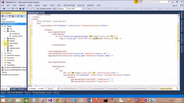Click the Navigate Backward toolbar button
This screenshot has width=184, height=103.
[x=4, y=9]
